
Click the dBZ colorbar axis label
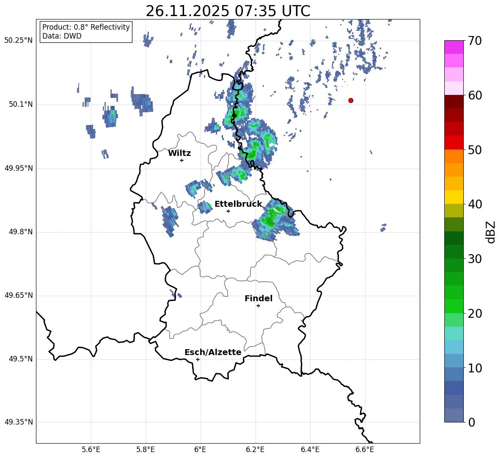(490, 232)
